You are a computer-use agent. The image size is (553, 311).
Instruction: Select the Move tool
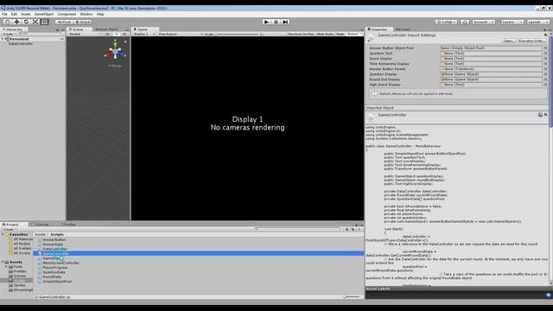(16, 22)
